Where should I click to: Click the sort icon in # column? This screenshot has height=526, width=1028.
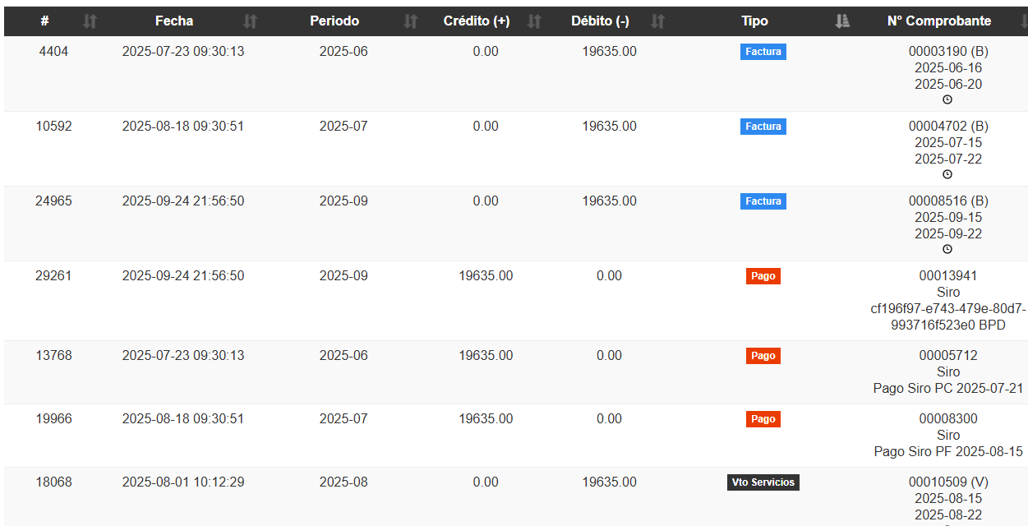pyautogui.click(x=90, y=22)
